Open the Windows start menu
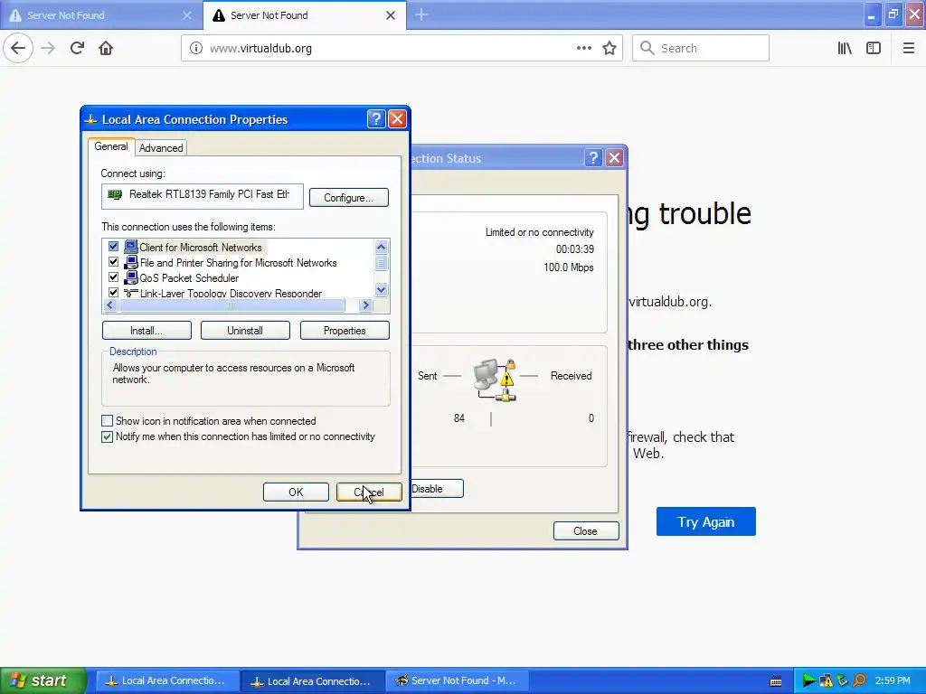The image size is (926, 694). pos(43,681)
